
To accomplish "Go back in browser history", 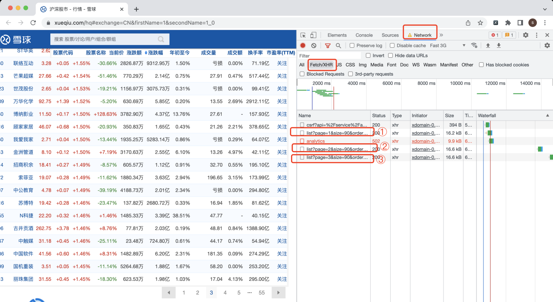I will (x=8, y=23).
